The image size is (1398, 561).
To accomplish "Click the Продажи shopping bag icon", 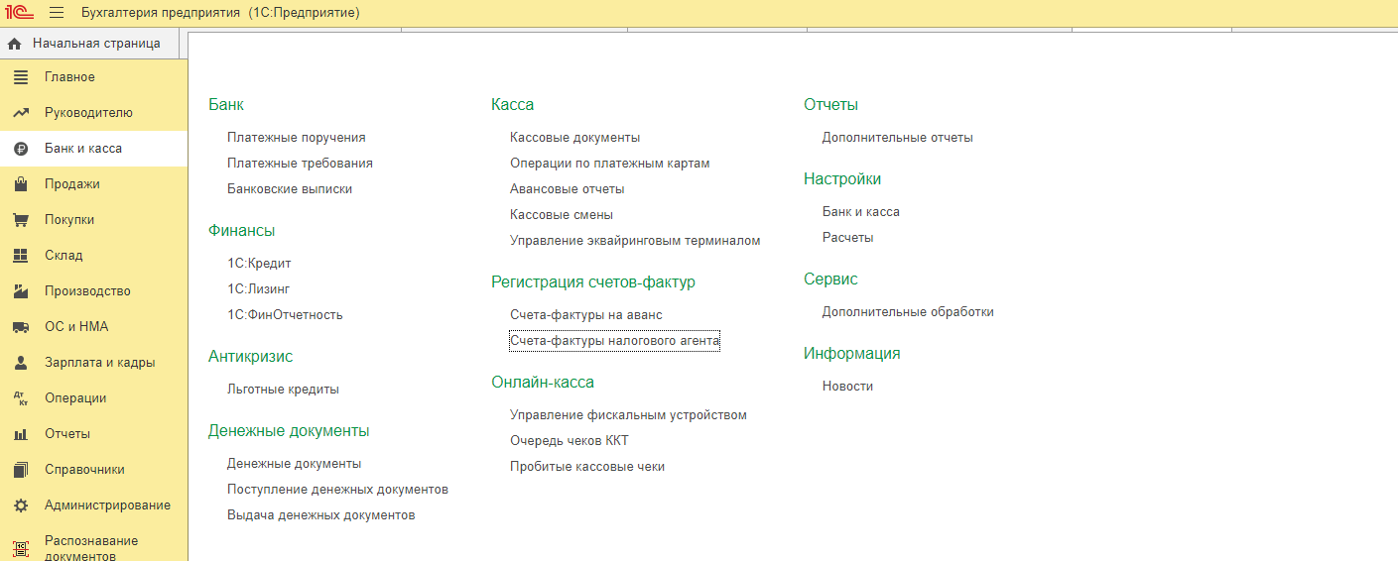I will (21, 184).
